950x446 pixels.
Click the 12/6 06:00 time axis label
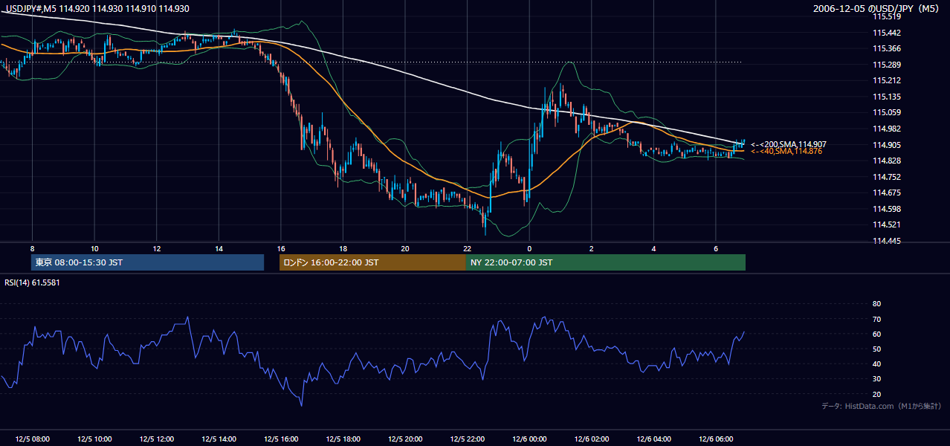pos(716,439)
